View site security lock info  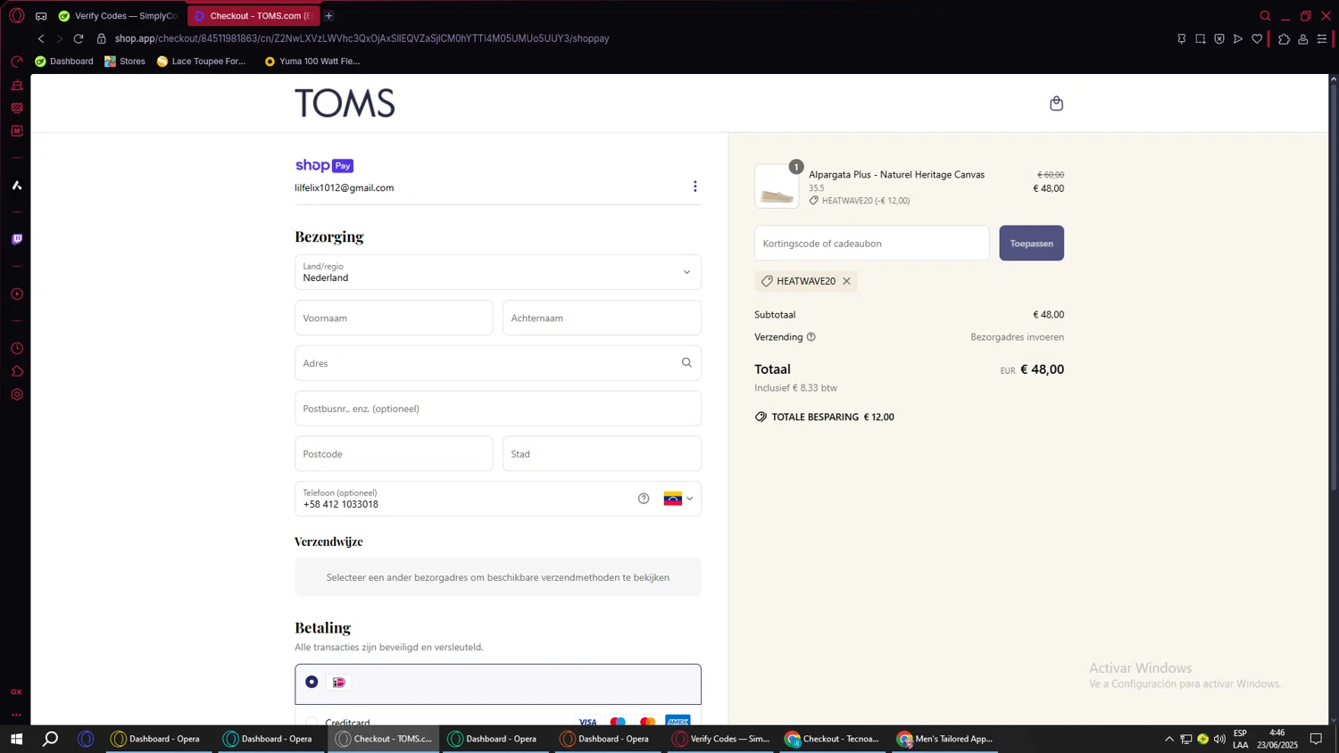[101, 38]
